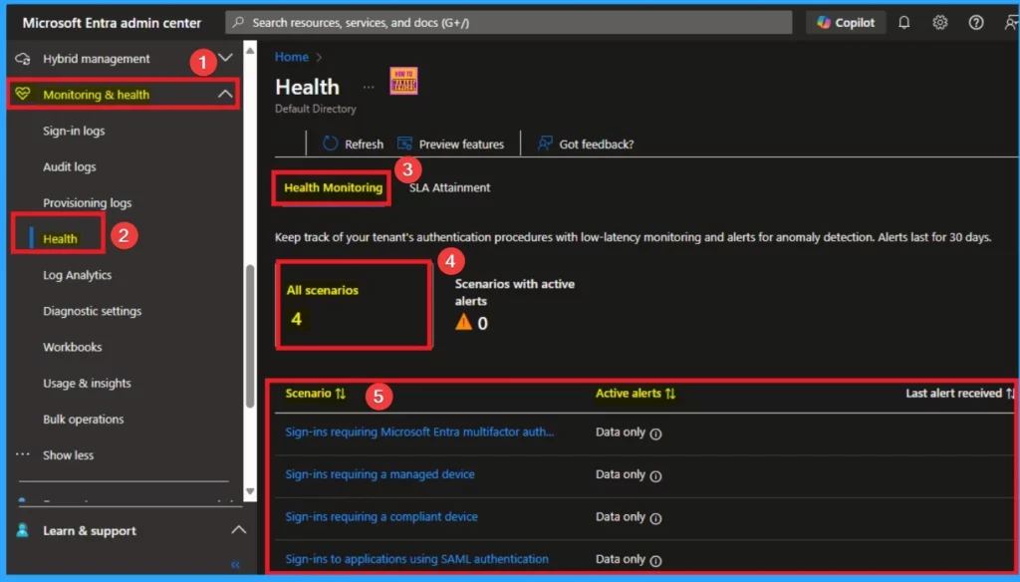Collapse the Monitoring & health section chevron

click(x=225, y=95)
